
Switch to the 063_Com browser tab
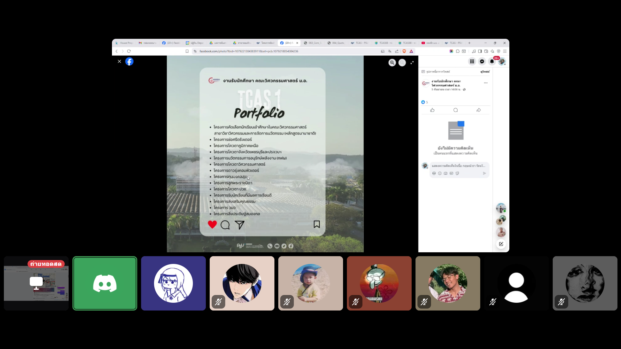[x=313, y=43]
